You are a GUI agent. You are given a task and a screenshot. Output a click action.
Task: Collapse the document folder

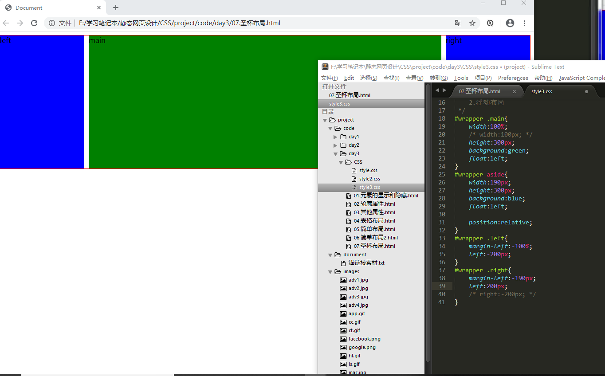[330, 255]
